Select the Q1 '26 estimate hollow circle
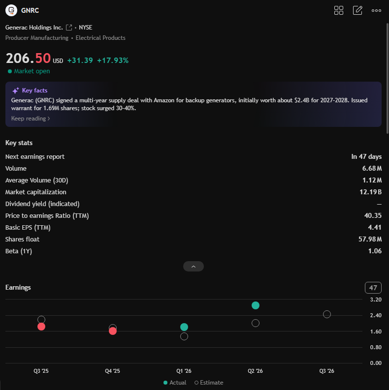The width and height of the screenshot is (389, 390). (x=184, y=336)
